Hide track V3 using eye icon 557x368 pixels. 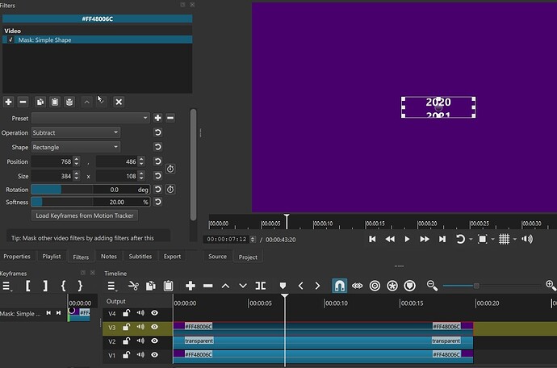click(x=154, y=327)
